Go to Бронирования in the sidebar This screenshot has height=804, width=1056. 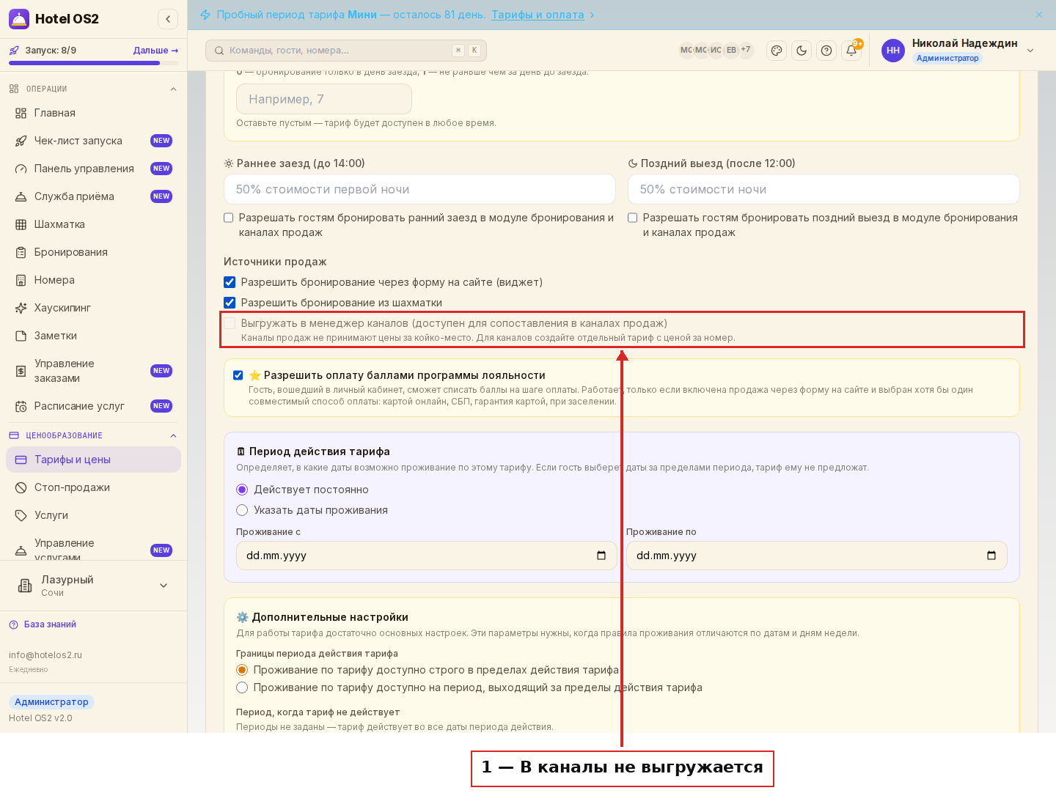click(94, 252)
